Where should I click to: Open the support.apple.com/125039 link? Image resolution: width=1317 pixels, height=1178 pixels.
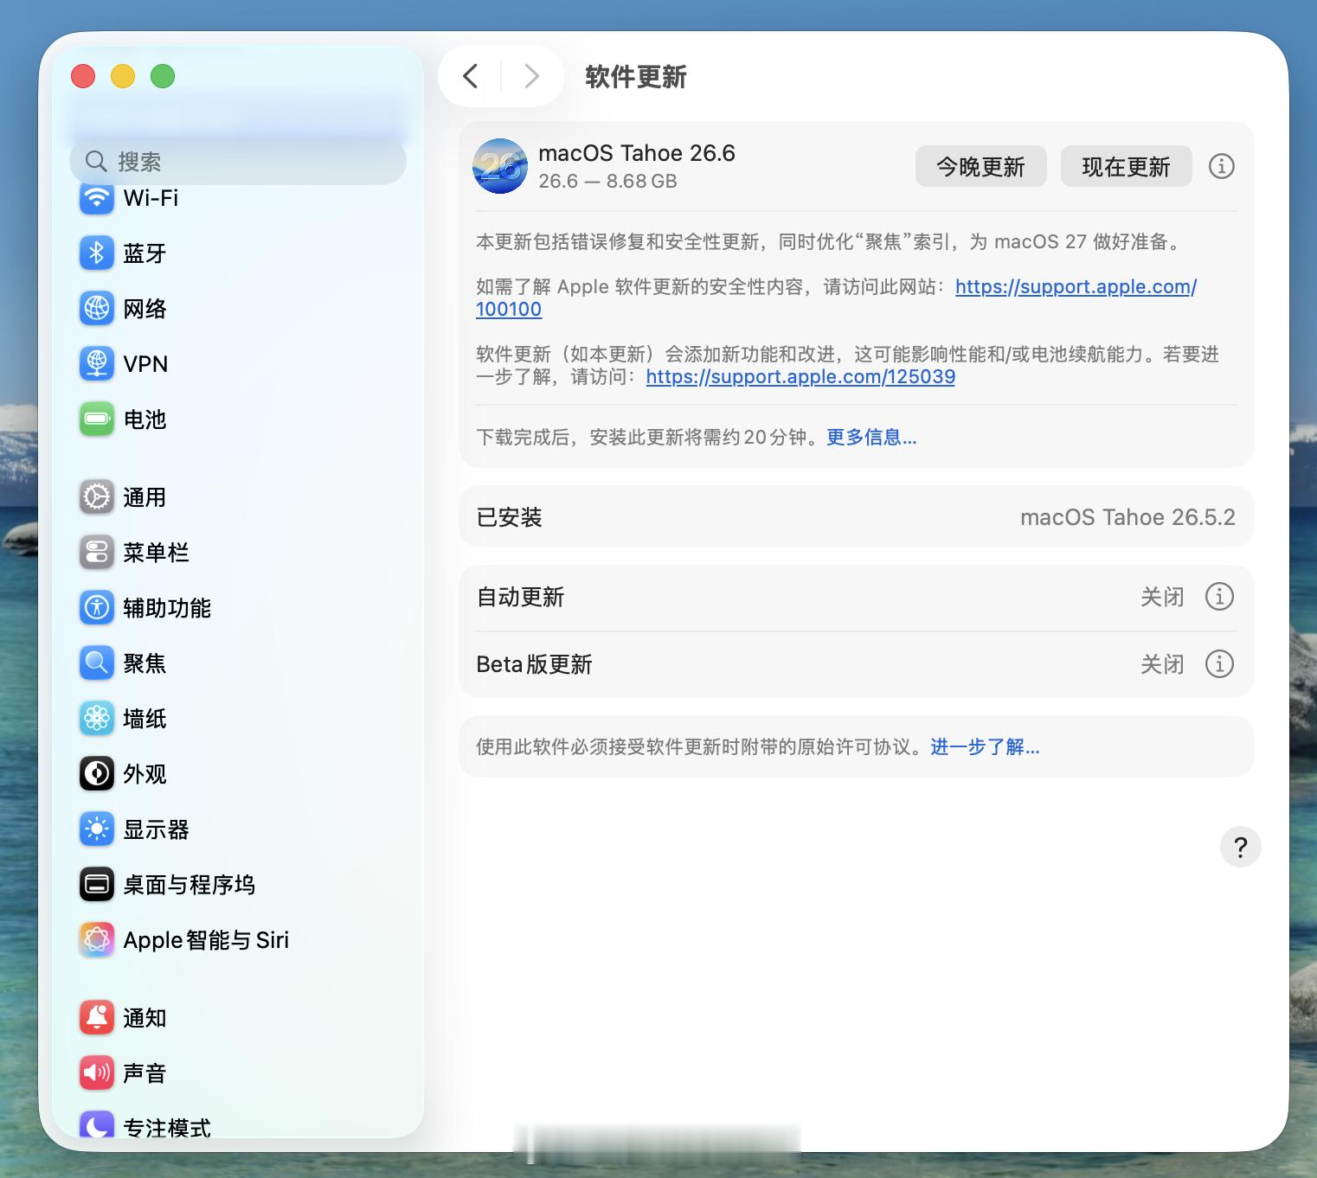click(x=800, y=377)
